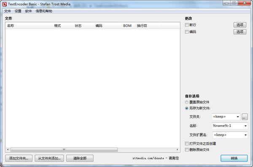This screenshot has height=167, width=253.
Task: Enable the 编码 checkbox
Action: [187, 32]
